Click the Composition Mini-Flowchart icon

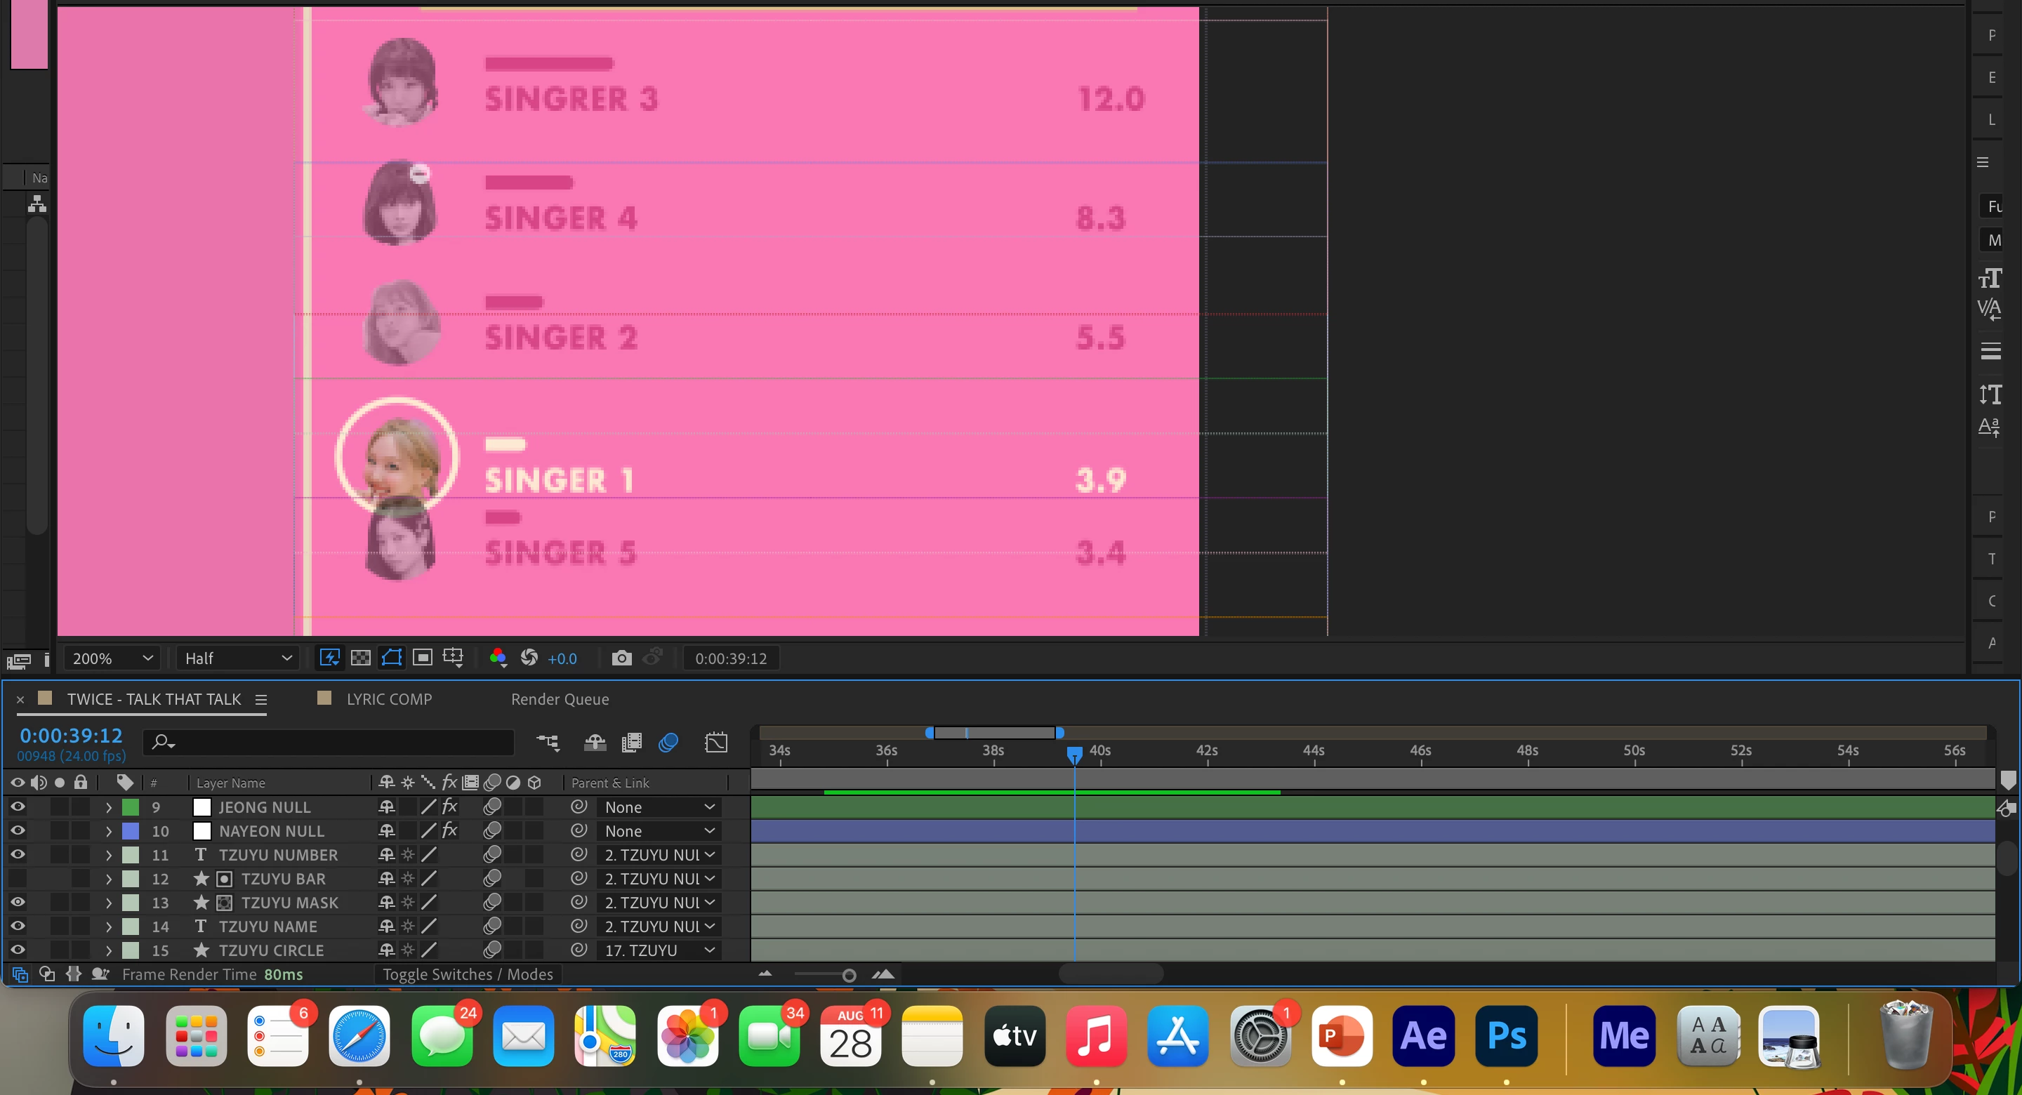tap(548, 743)
